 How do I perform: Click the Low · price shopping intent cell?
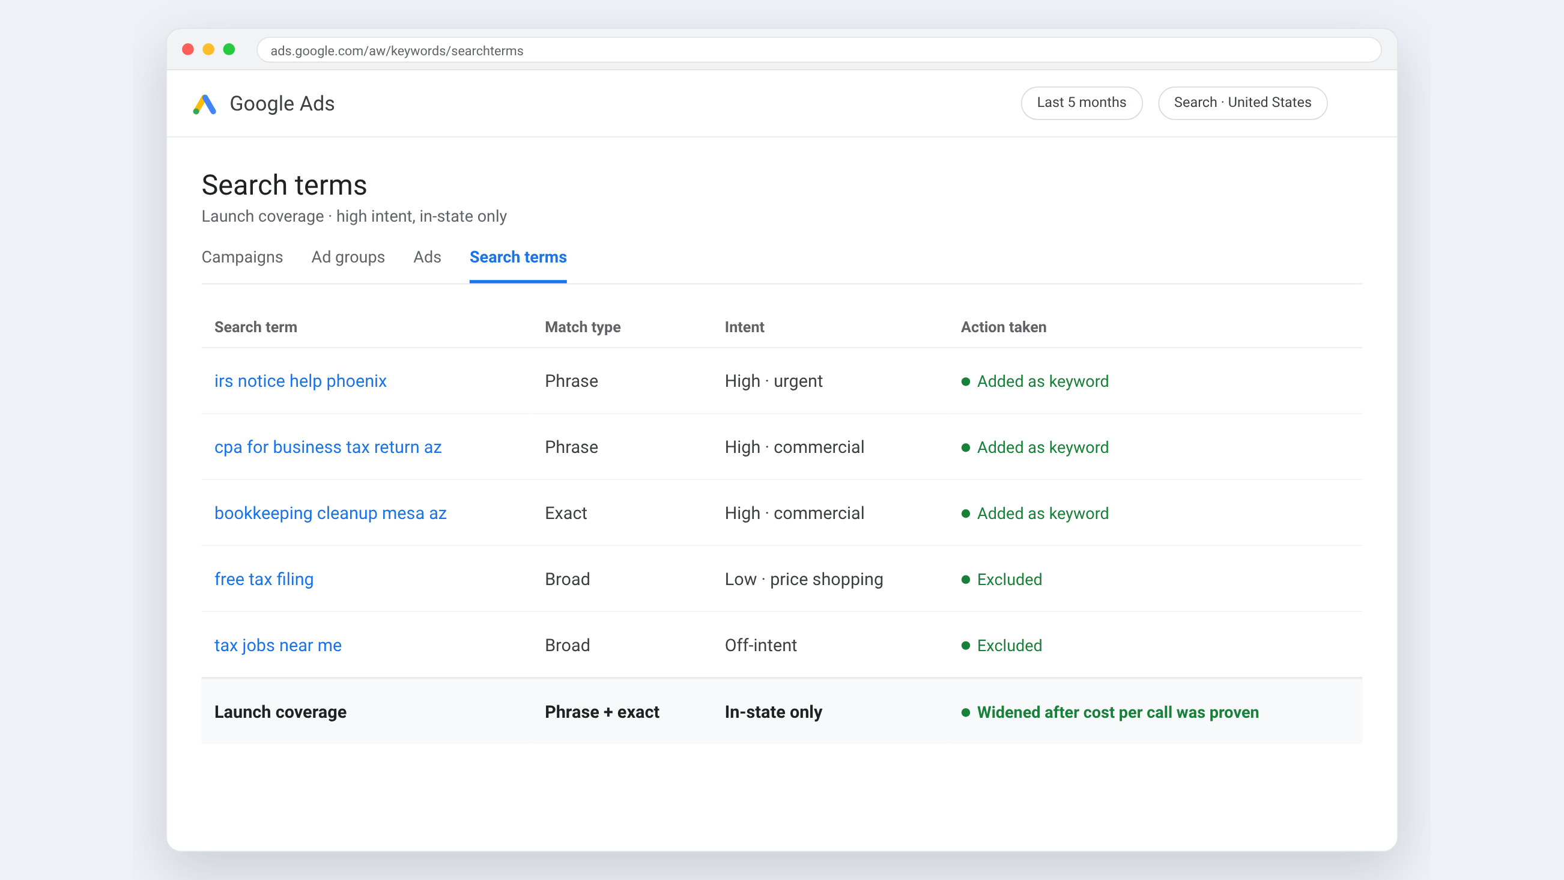tap(803, 580)
